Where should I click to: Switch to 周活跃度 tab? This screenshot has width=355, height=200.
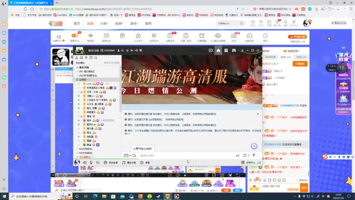tap(270, 57)
